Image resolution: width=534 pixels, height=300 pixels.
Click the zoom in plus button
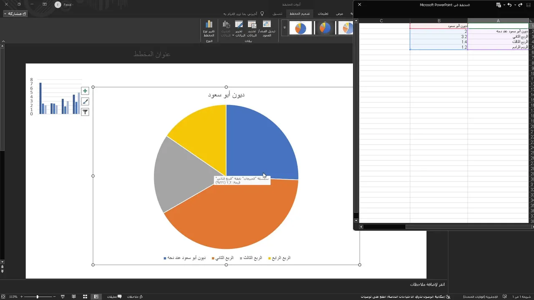[21, 297]
